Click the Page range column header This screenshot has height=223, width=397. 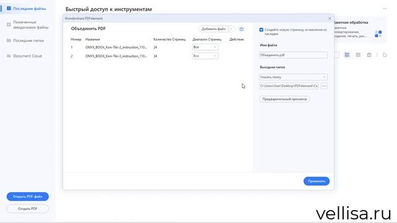(x=207, y=40)
